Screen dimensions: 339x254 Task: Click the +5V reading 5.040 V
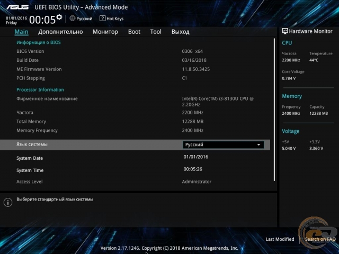click(289, 148)
